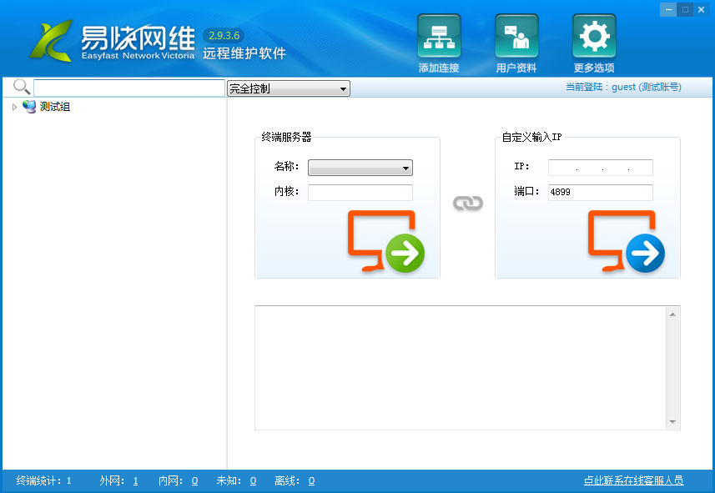
Task: Click the Easyfast K logo
Action: (x=51, y=41)
